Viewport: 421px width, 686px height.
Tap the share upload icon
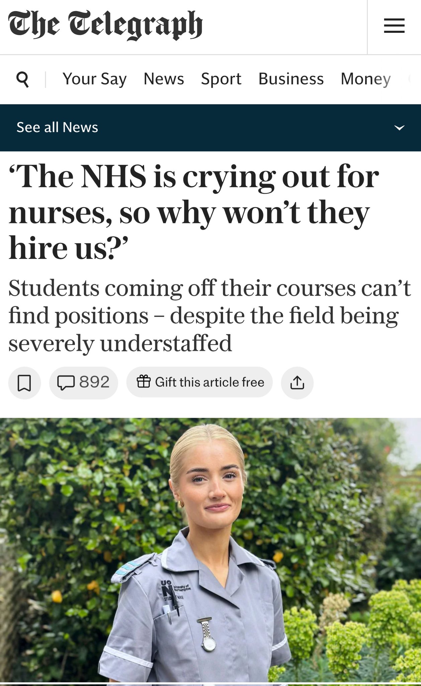click(x=297, y=383)
